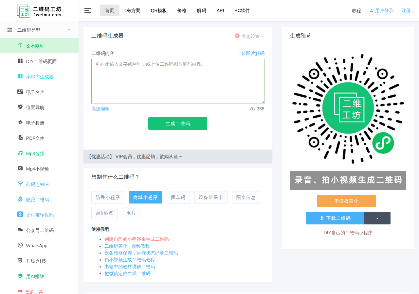Open 二维码美化 - 视频教程 link

[127, 246]
